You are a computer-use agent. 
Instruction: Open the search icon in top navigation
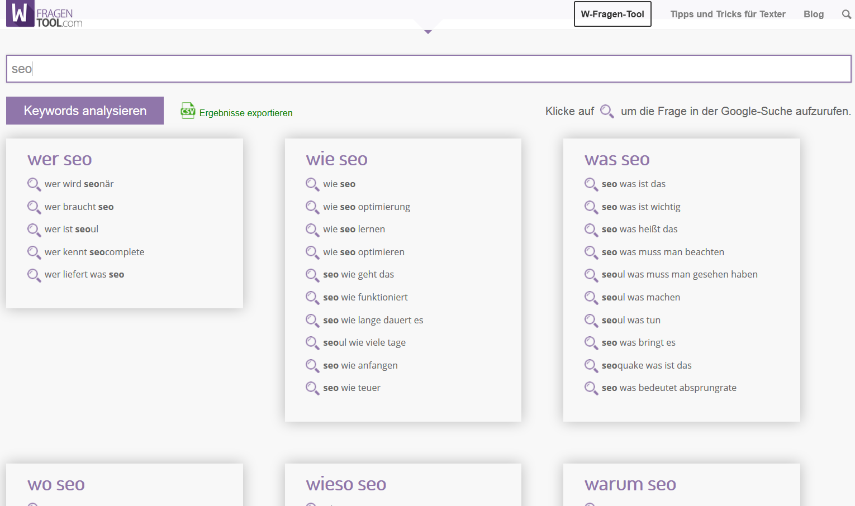tap(846, 15)
